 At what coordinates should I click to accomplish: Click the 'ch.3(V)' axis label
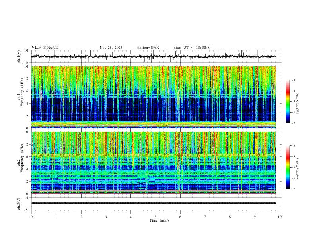point(19,204)
